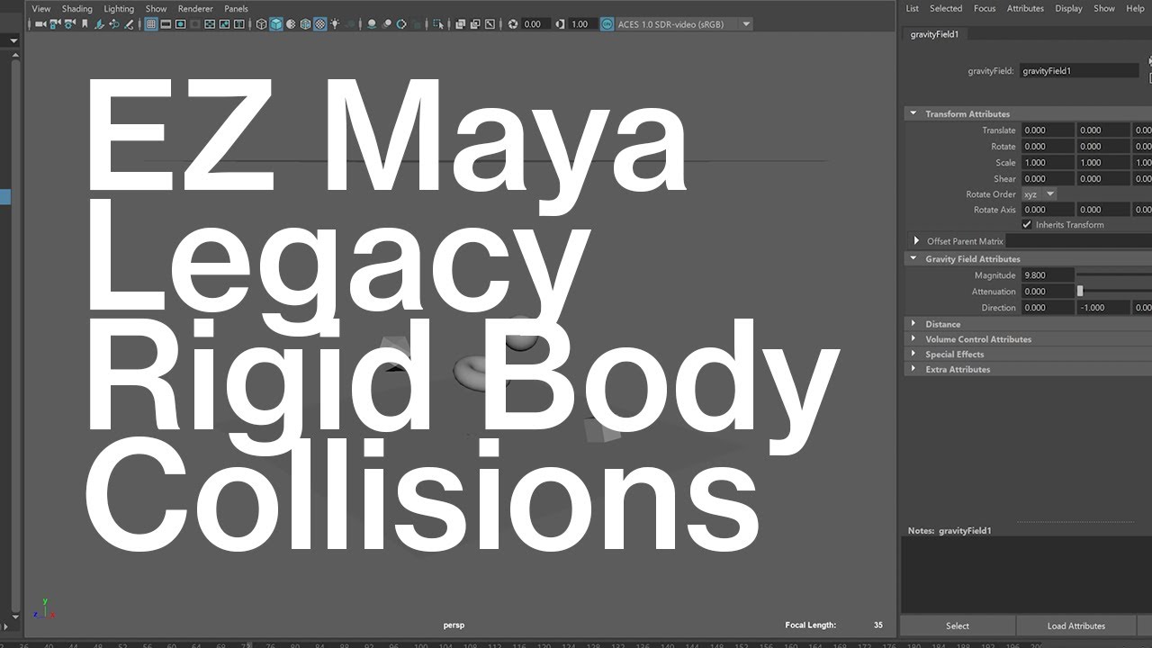Click the Use All Lights bulb icon

point(335,24)
